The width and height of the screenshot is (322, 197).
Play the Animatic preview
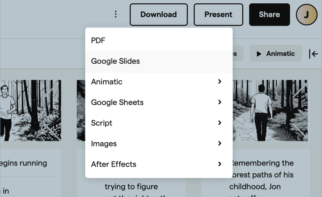(275, 54)
